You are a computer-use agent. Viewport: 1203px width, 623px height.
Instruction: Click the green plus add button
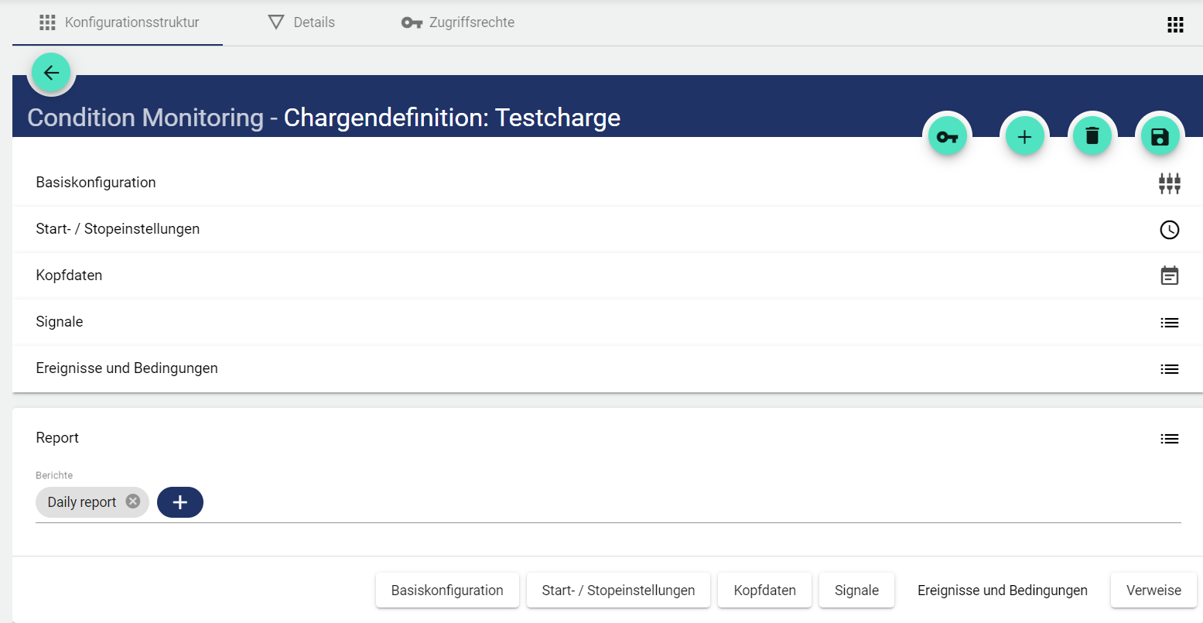1024,137
